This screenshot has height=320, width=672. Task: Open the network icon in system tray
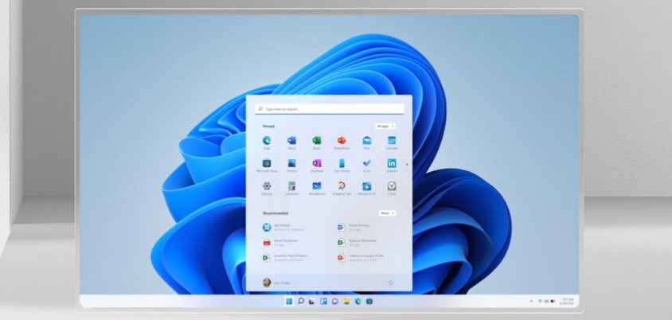pos(540,301)
